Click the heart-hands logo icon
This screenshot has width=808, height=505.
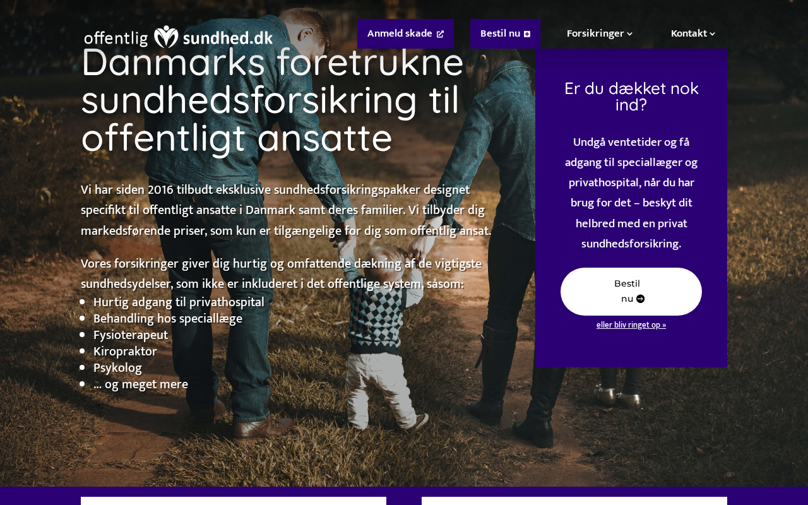click(167, 37)
